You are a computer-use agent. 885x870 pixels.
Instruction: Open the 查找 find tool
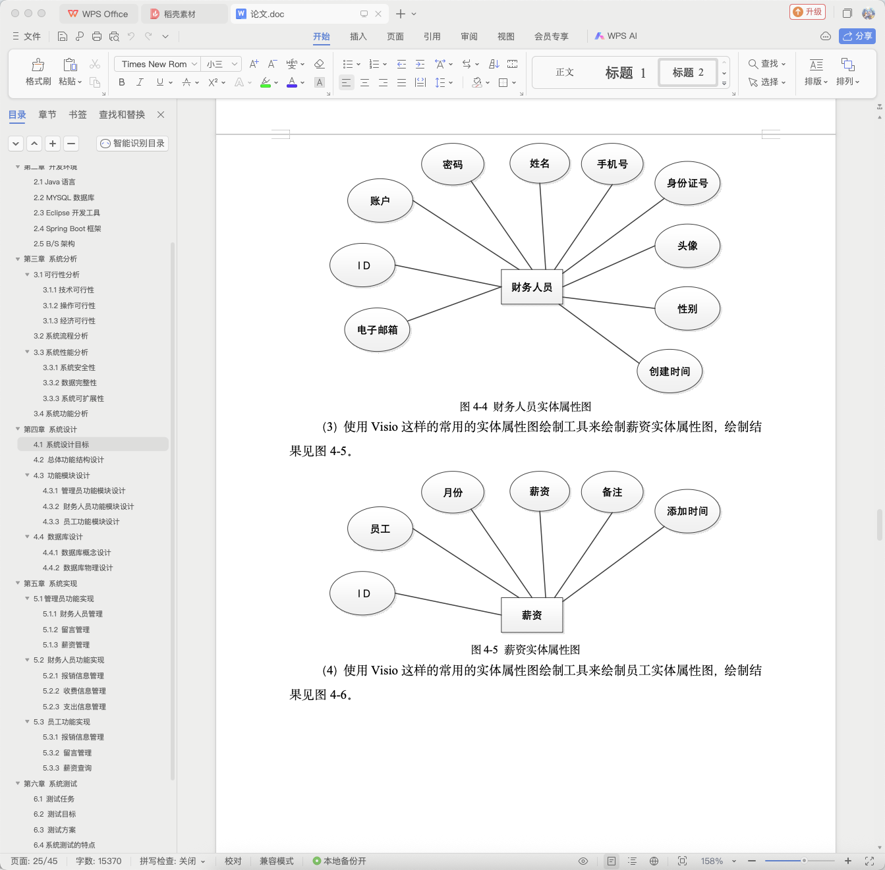click(x=767, y=64)
